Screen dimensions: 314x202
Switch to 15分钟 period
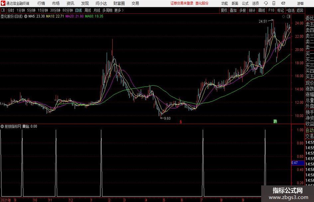point(43,10)
